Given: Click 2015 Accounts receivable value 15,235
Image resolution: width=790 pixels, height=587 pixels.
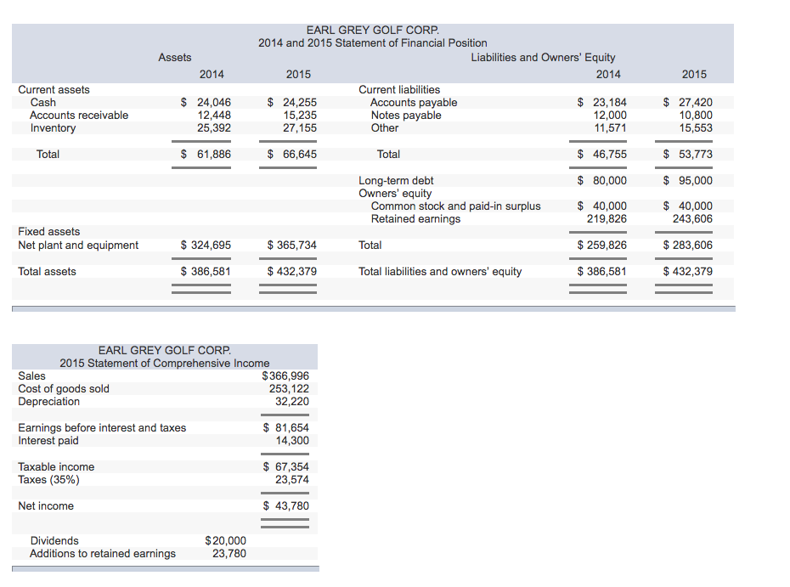Looking at the screenshot, I should point(300,115).
